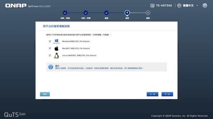Jump to step 3 網路
Screen dimensions: 213x119
[106, 13]
